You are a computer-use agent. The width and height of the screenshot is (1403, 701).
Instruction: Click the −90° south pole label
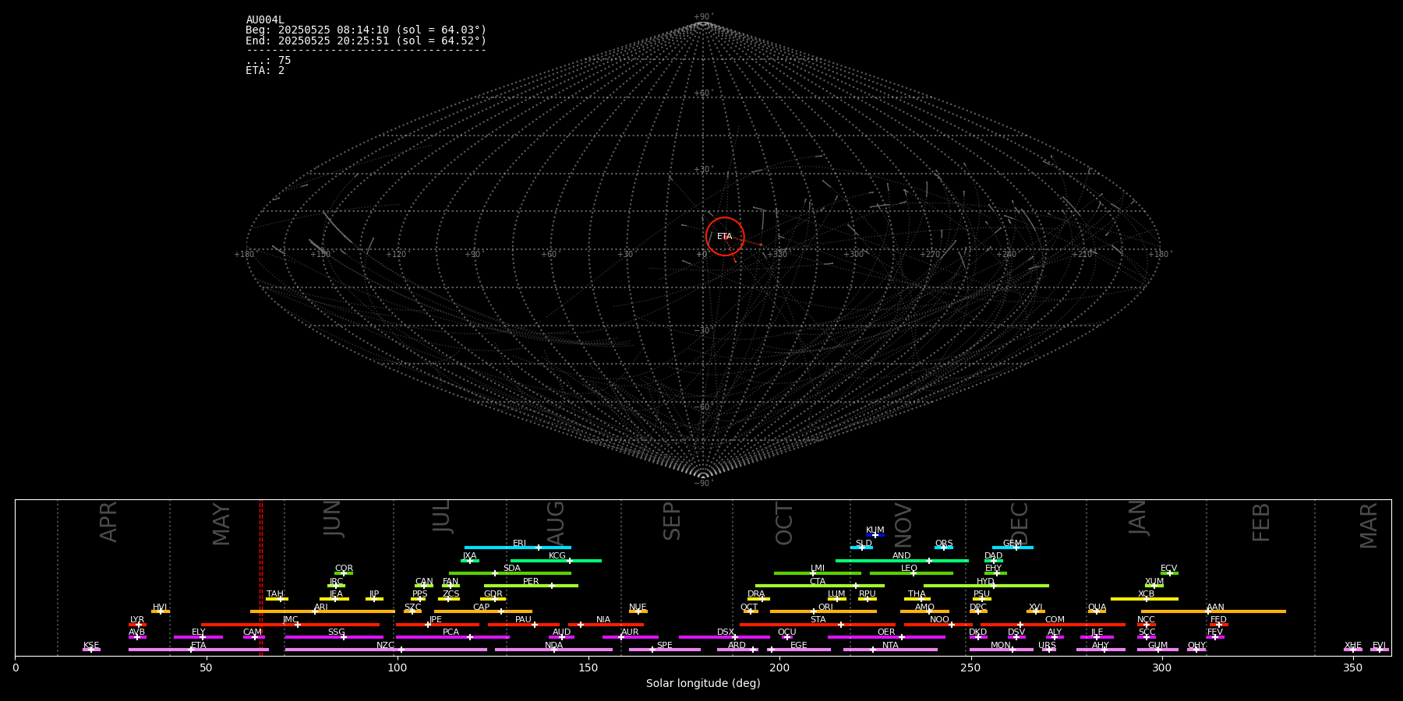tap(703, 484)
